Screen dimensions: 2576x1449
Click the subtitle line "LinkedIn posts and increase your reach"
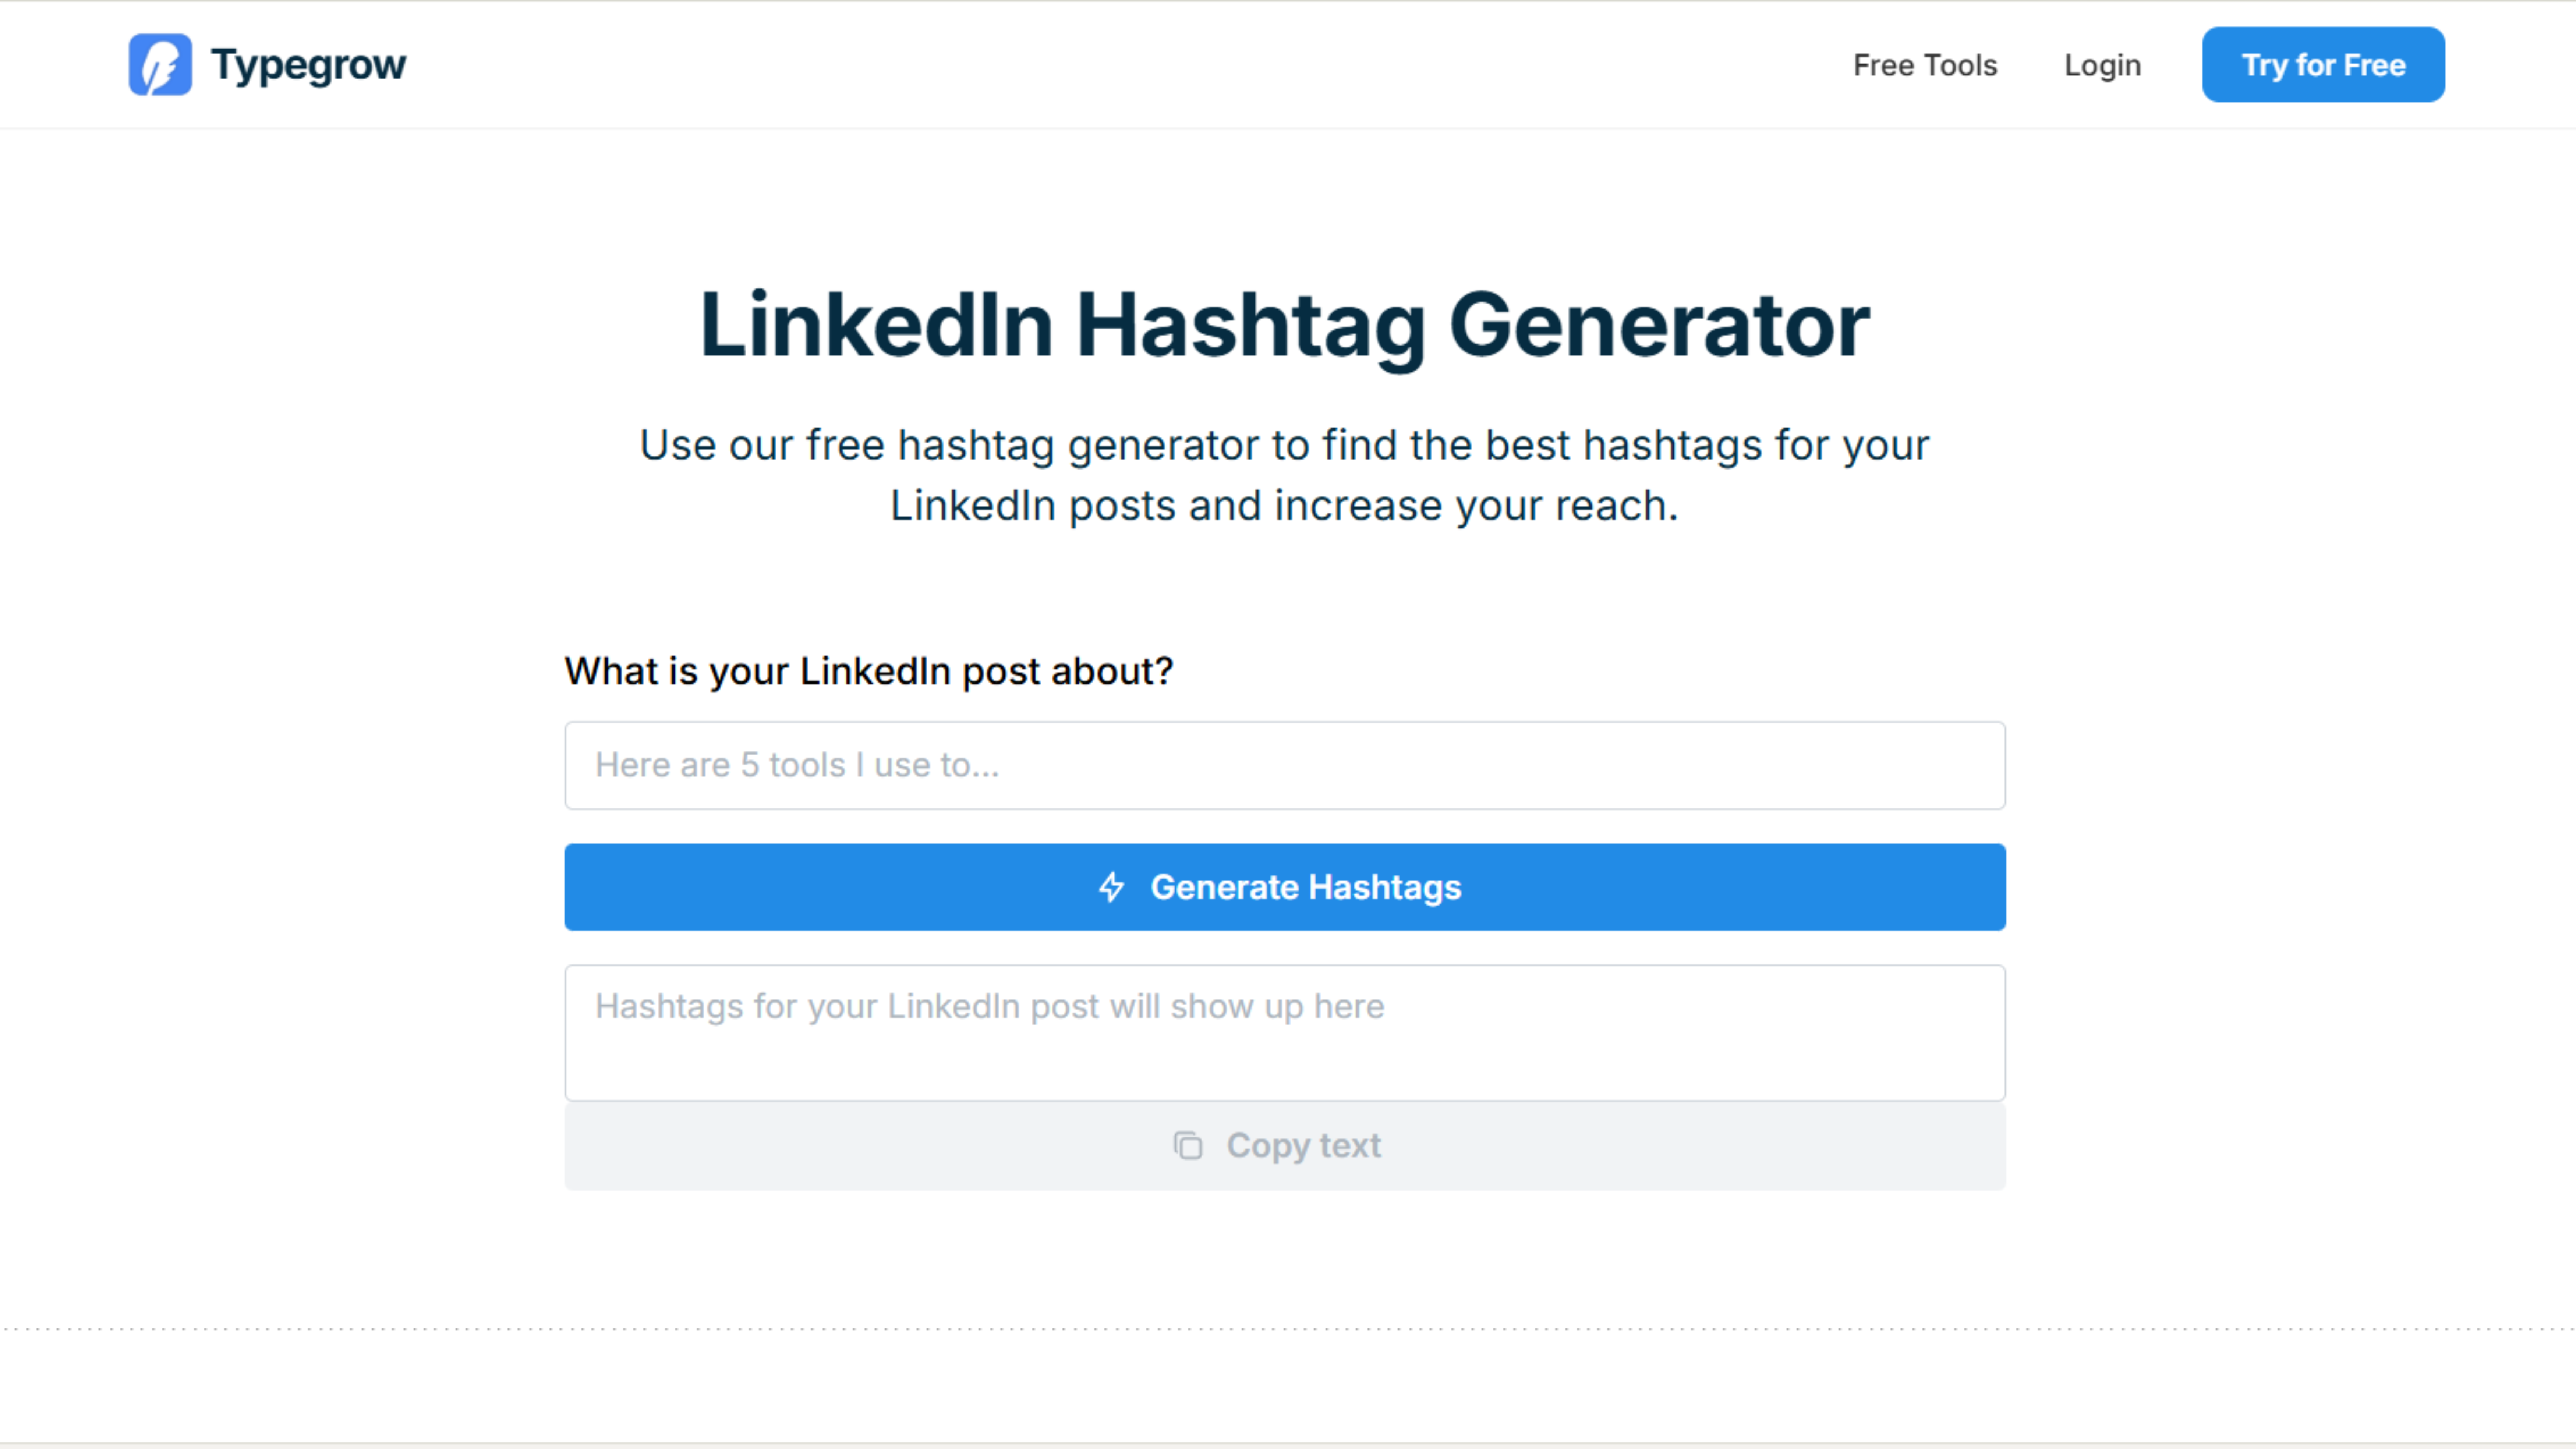coord(1284,506)
